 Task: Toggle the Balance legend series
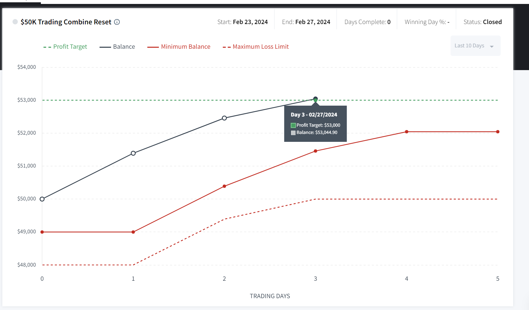(117, 47)
